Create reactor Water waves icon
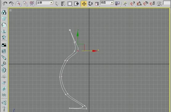 click(4, 95)
